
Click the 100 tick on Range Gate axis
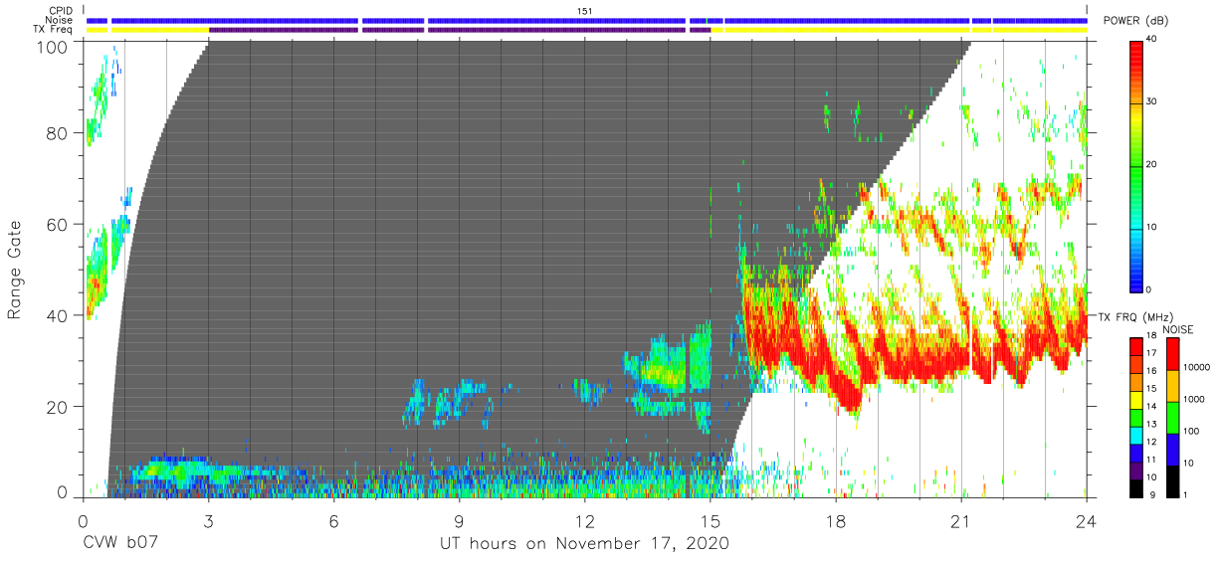pos(54,46)
